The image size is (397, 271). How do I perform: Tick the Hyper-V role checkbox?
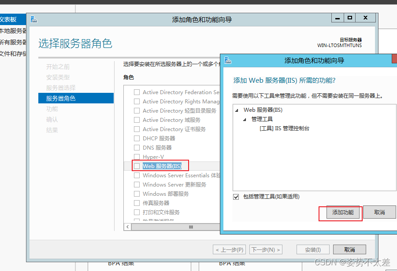(x=137, y=157)
